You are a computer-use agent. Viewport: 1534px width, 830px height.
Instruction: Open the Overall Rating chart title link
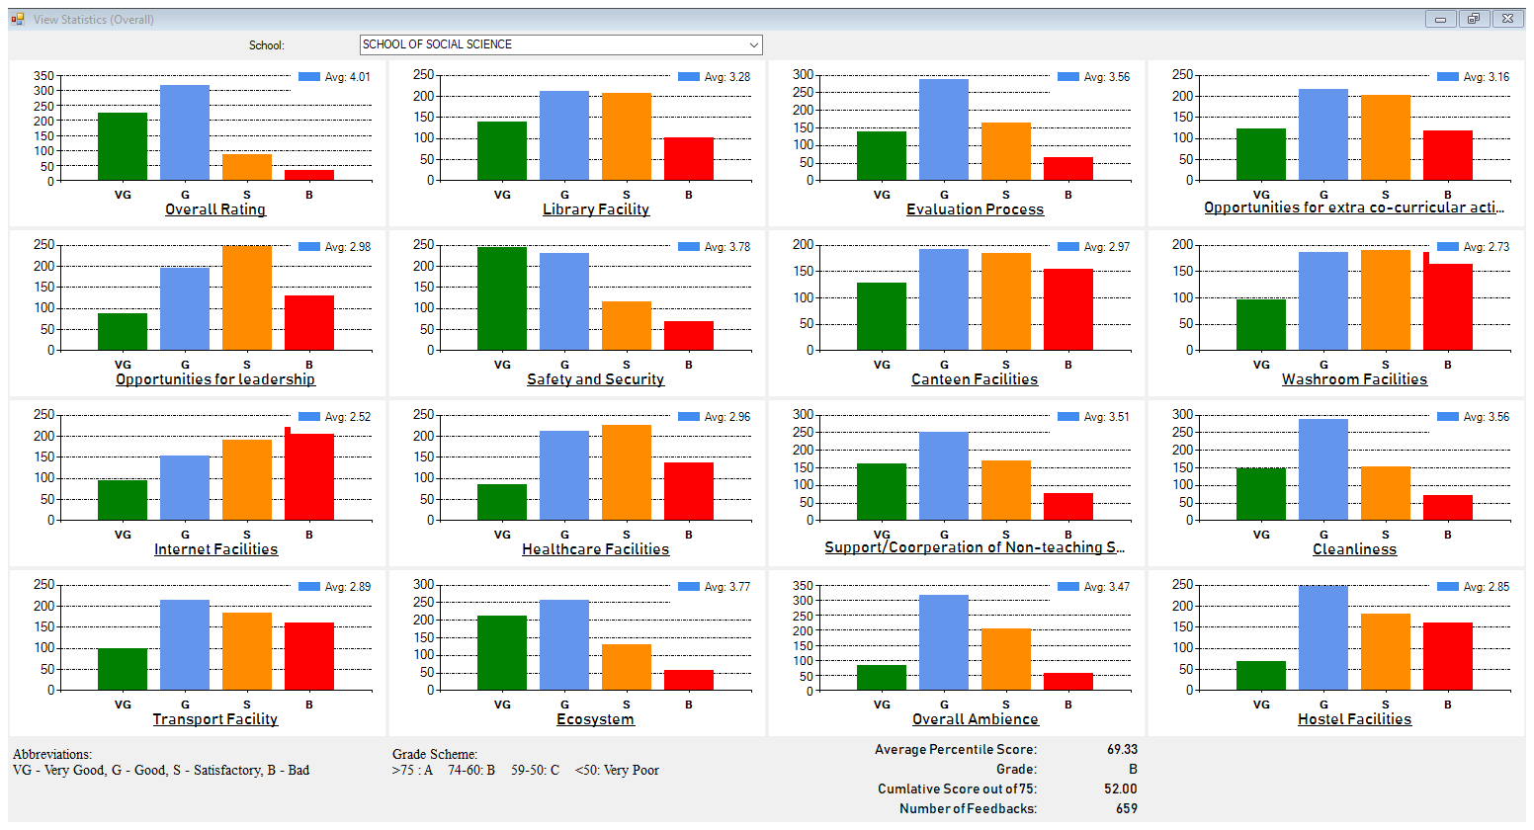click(x=215, y=209)
